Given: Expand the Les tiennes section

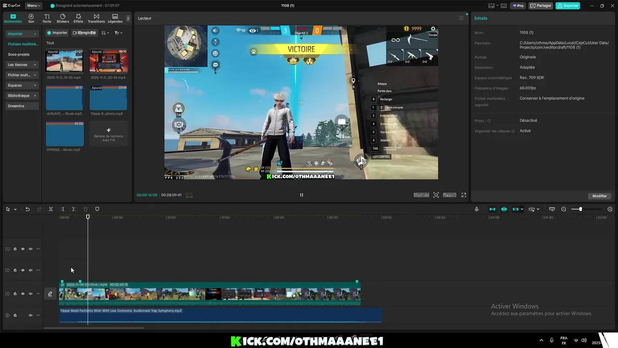Looking at the screenshot, I should tap(22, 65).
